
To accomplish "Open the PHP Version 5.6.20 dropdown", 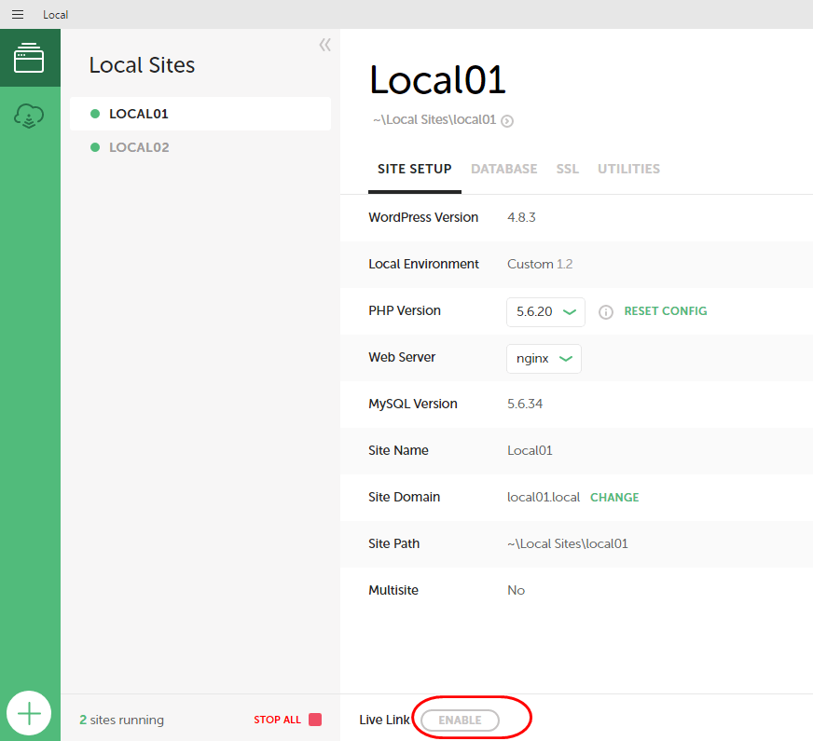I will pyautogui.click(x=546, y=312).
